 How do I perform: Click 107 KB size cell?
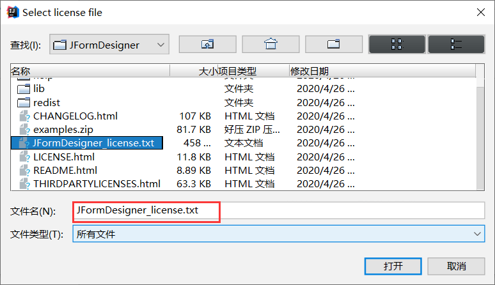pyautogui.click(x=195, y=116)
